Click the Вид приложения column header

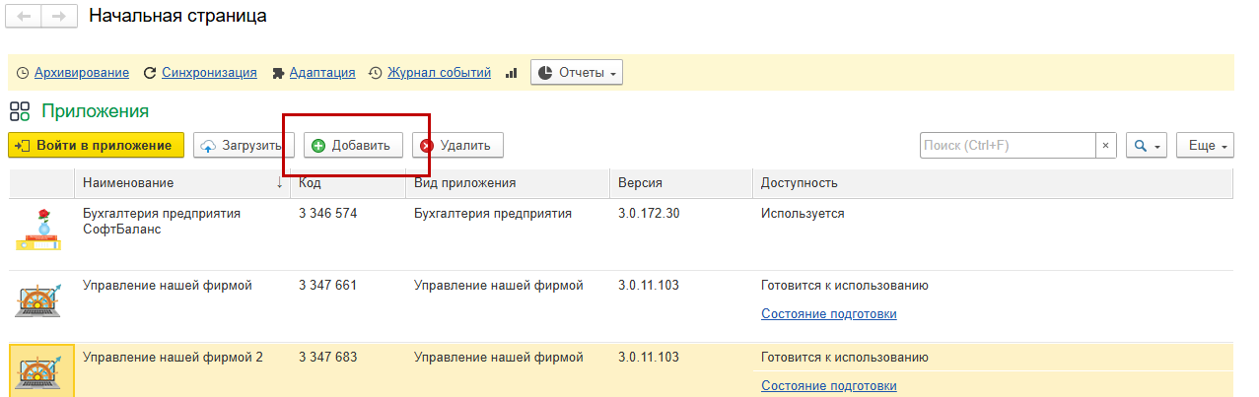click(508, 183)
